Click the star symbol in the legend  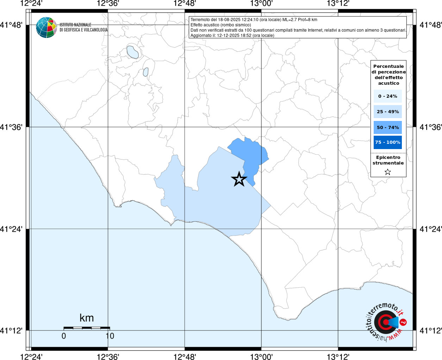tap(388, 172)
